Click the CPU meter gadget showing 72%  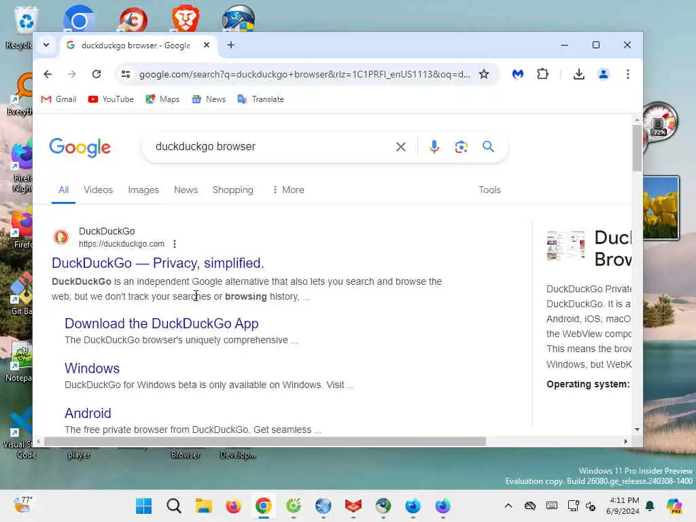tap(659, 122)
